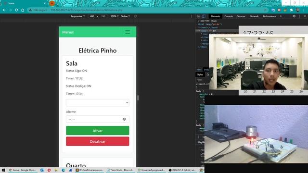Open the Responsive device dropdown
Image resolution: width=308 pixels, height=173 pixels.
click(77, 16)
